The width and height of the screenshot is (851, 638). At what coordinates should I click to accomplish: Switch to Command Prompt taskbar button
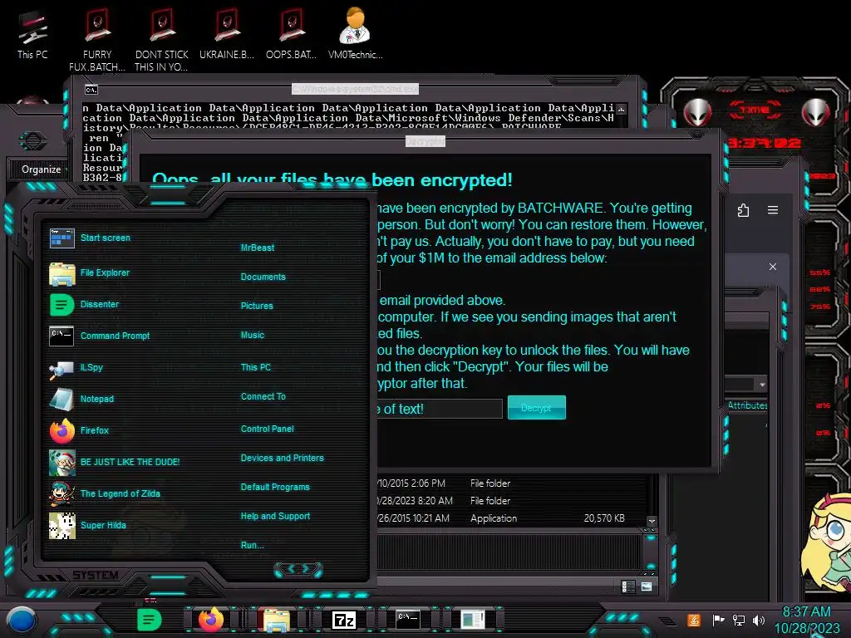(408, 620)
